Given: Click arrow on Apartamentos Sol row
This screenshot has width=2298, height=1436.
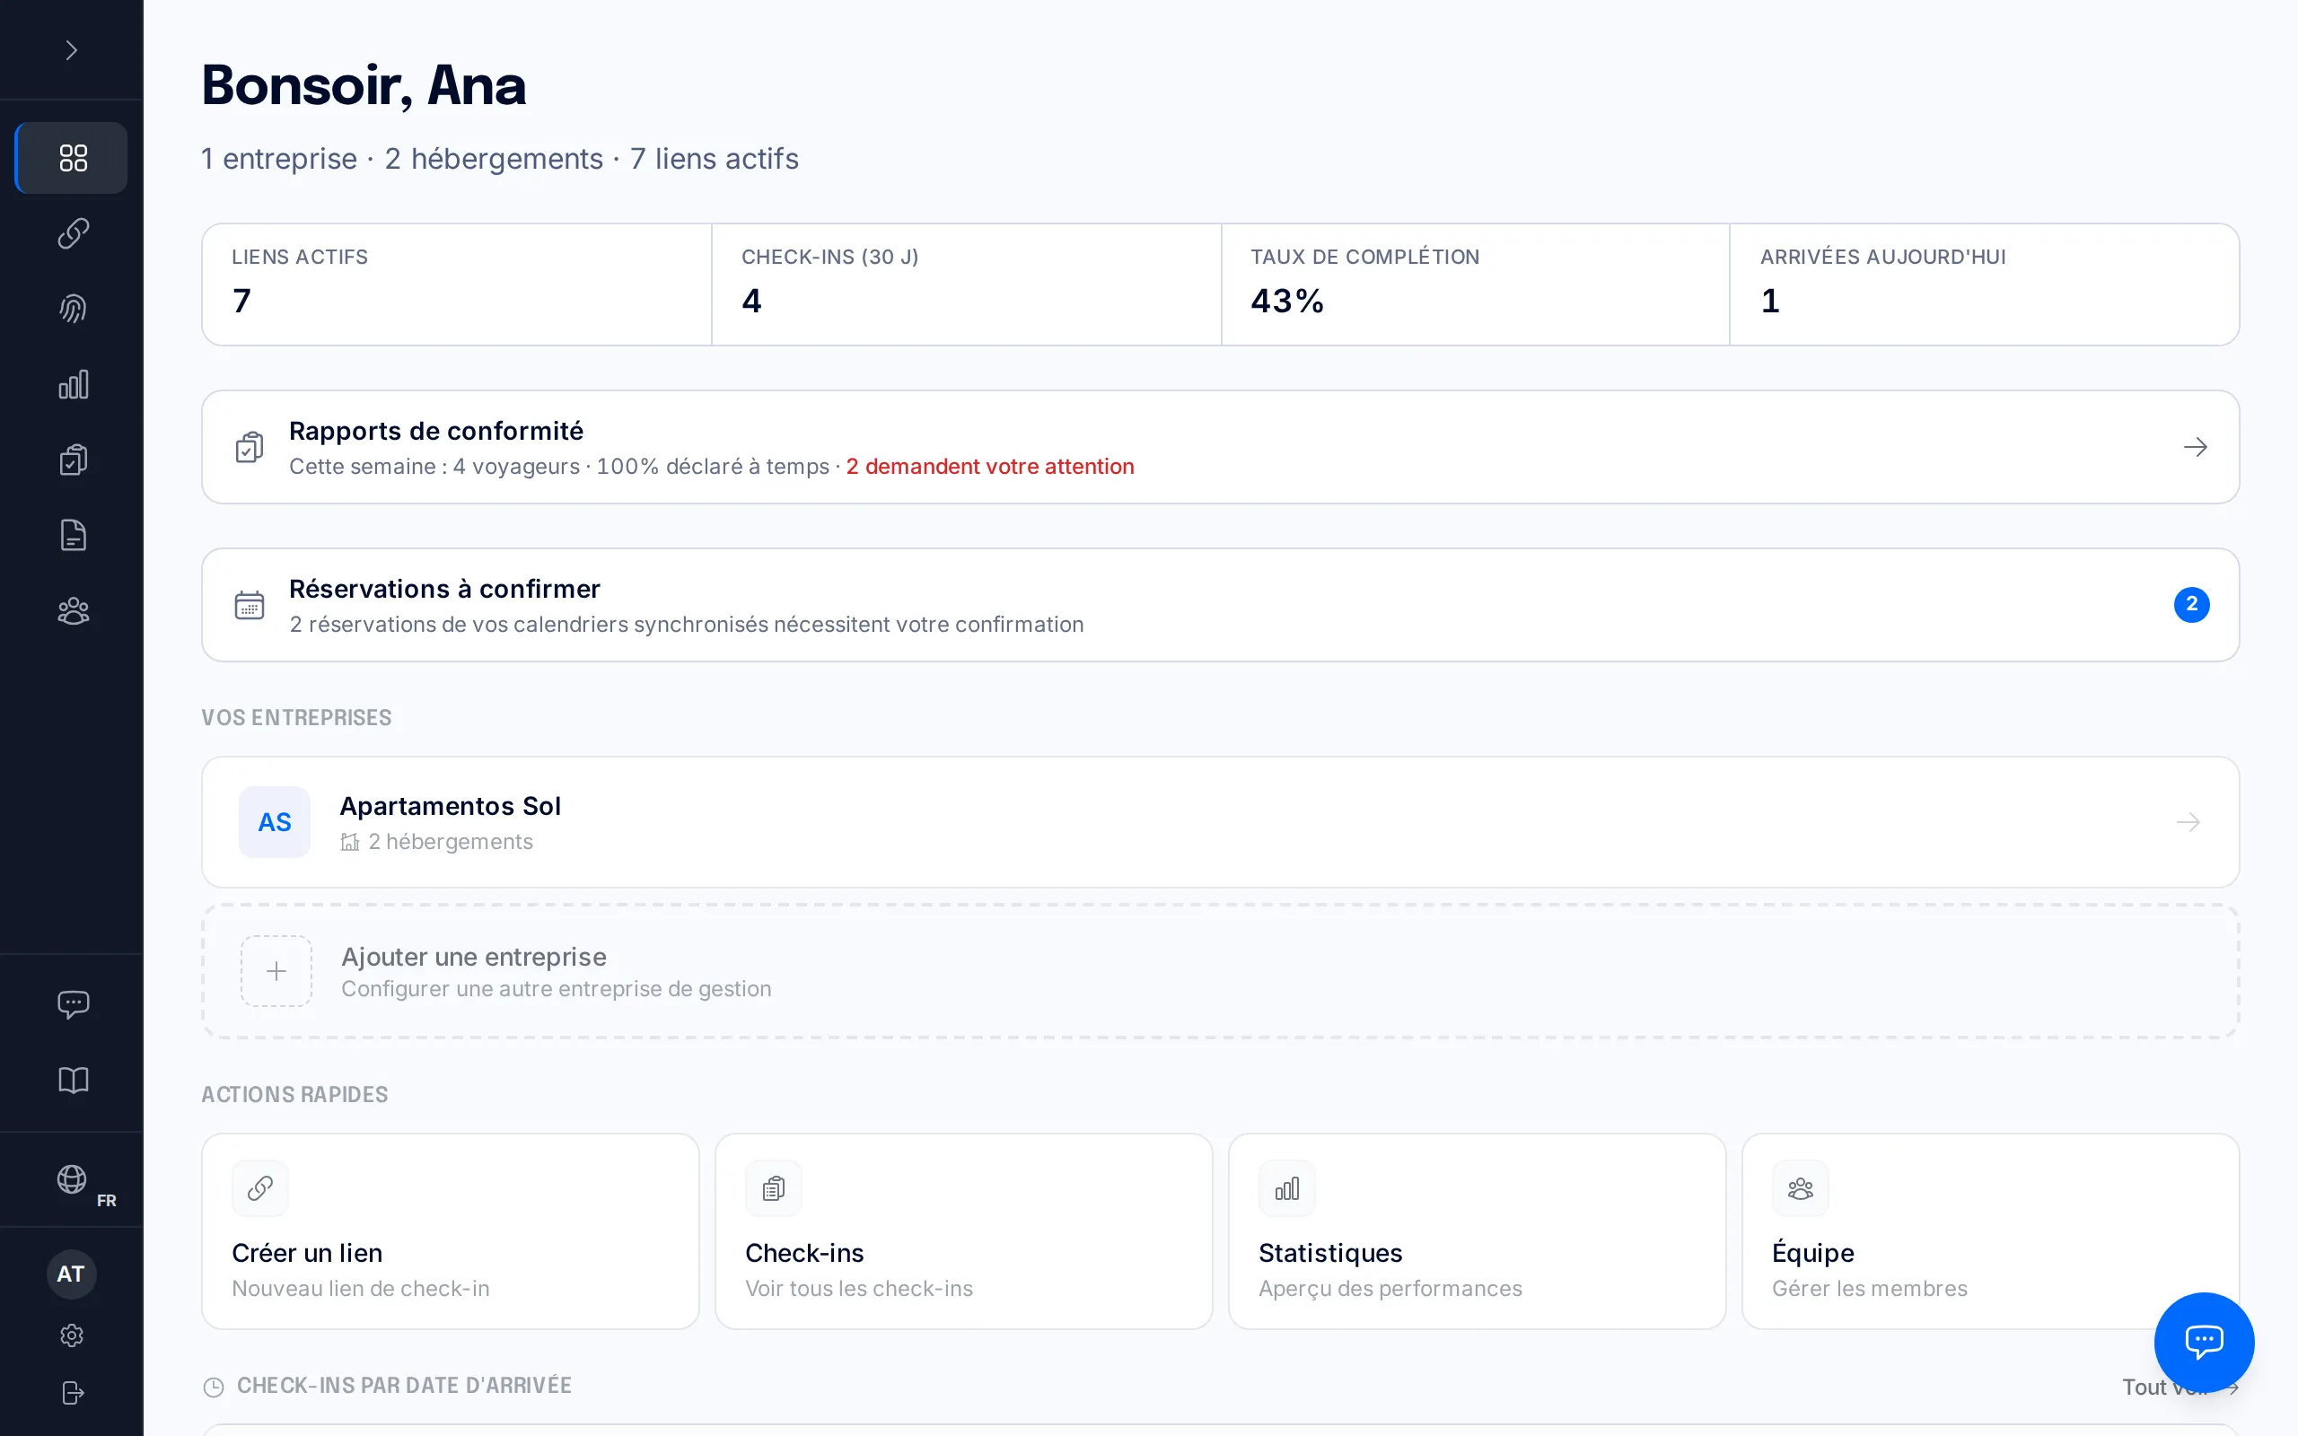Looking at the screenshot, I should point(2188,822).
